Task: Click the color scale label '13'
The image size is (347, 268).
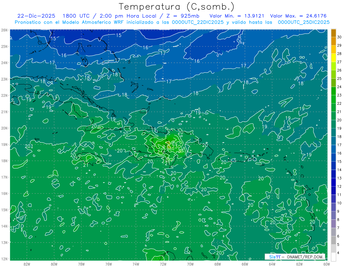Action: (x=339, y=178)
